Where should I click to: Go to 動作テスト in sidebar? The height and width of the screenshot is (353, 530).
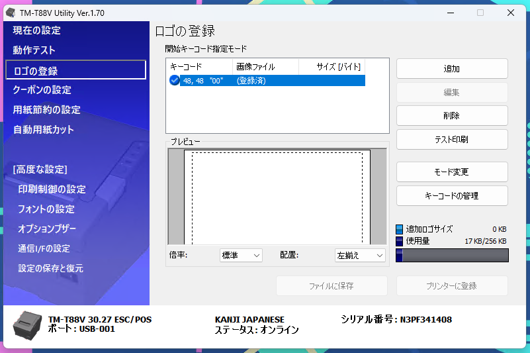34,50
